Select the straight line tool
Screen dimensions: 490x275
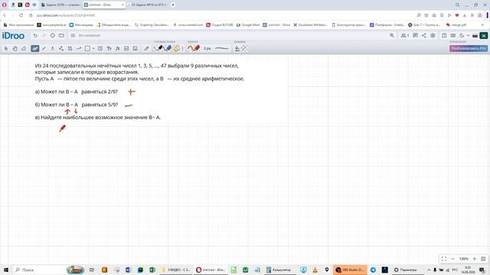[44, 48]
